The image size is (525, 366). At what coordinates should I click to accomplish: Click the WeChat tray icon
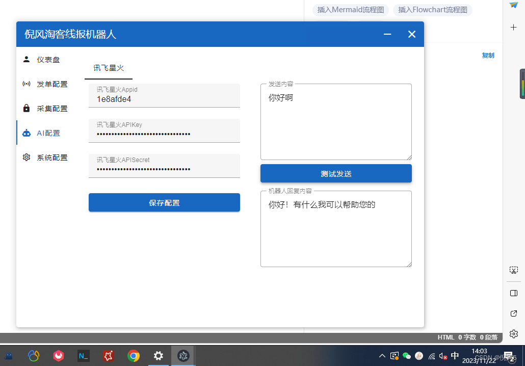click(407, 356)
